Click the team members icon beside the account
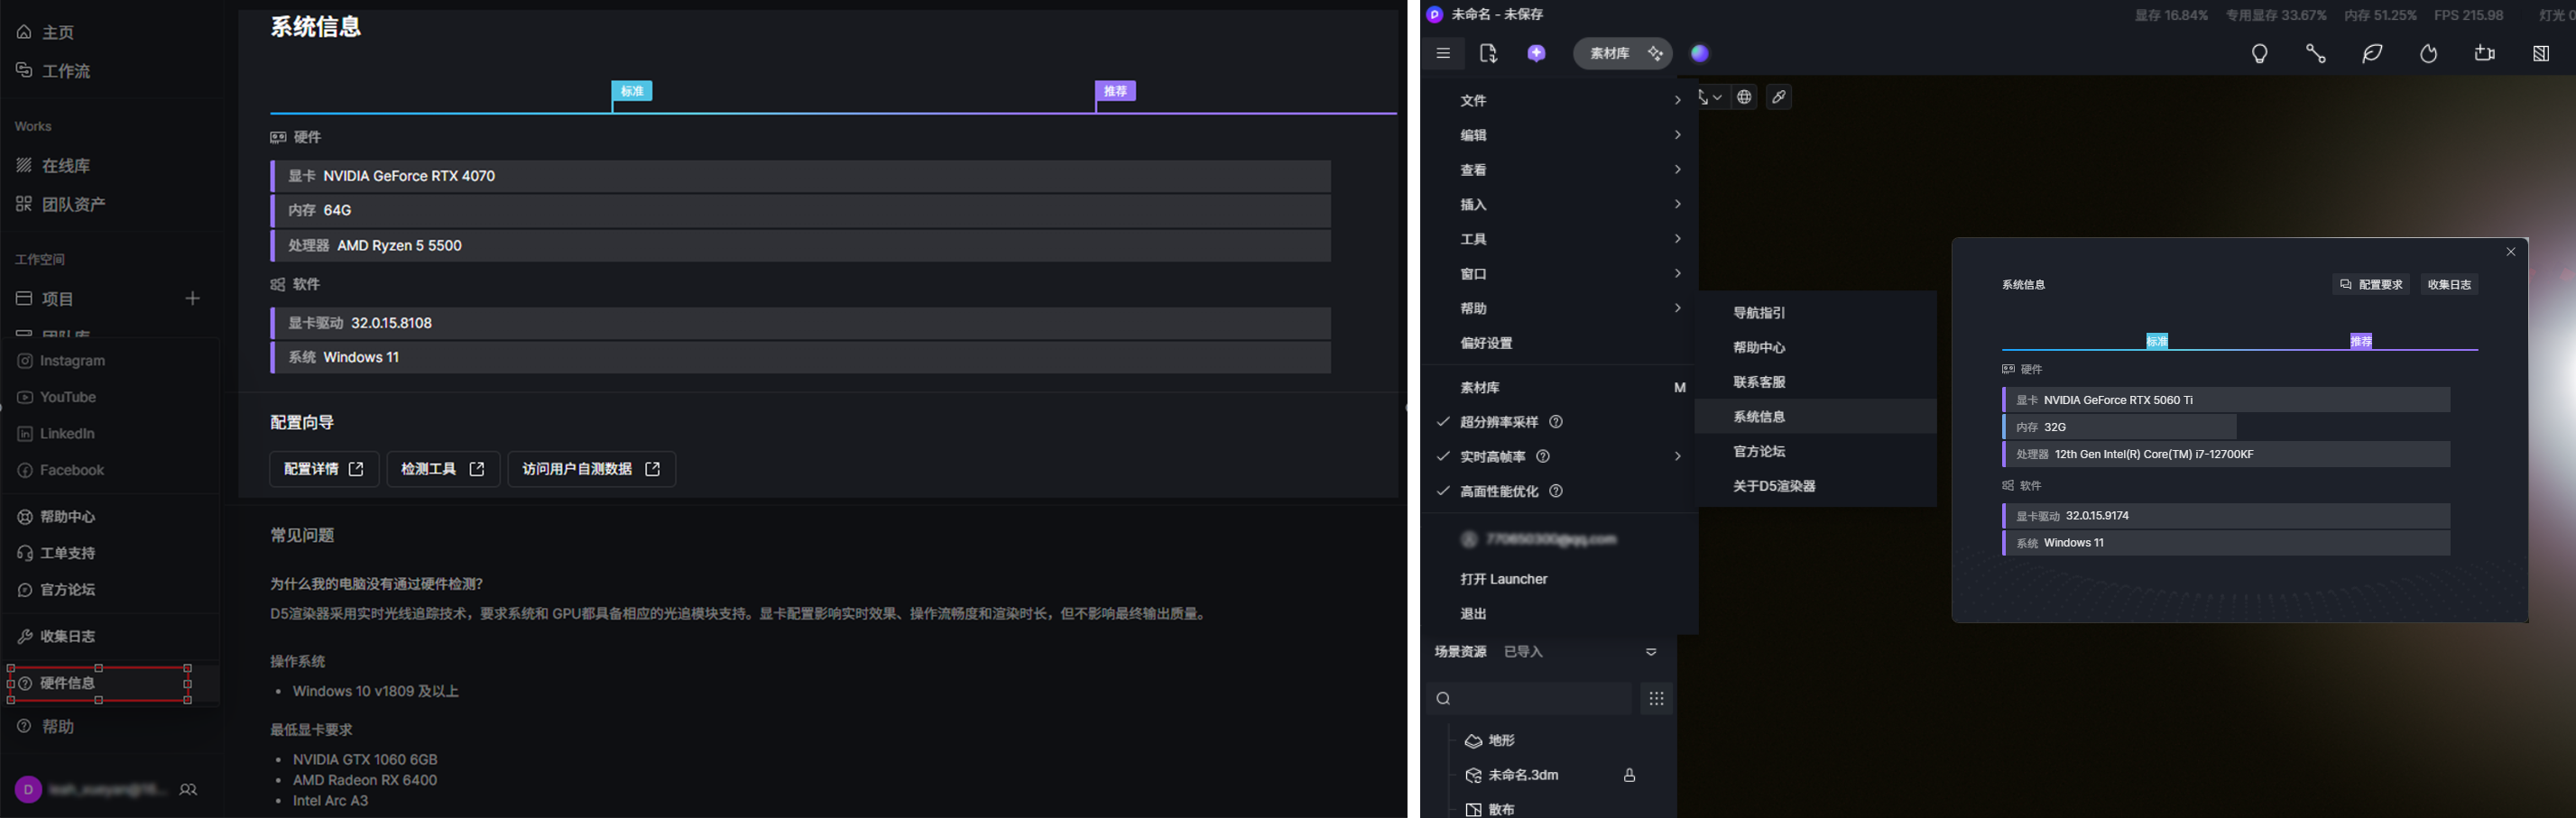The width and height of the screenshot is (2576, 818). pyautogui.click(x=188, y=790)
